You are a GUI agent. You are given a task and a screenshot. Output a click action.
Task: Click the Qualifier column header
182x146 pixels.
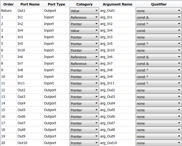(x=158, y=4)
